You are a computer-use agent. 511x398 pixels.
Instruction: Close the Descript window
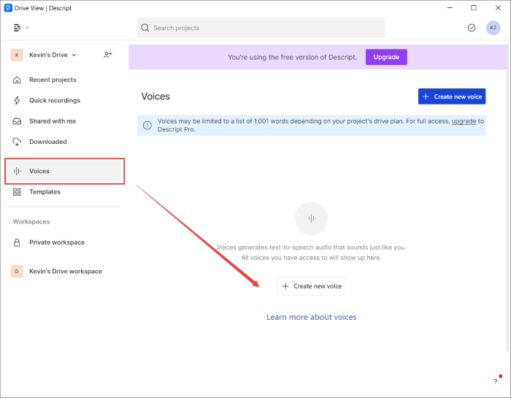click(x=498, y=8)
